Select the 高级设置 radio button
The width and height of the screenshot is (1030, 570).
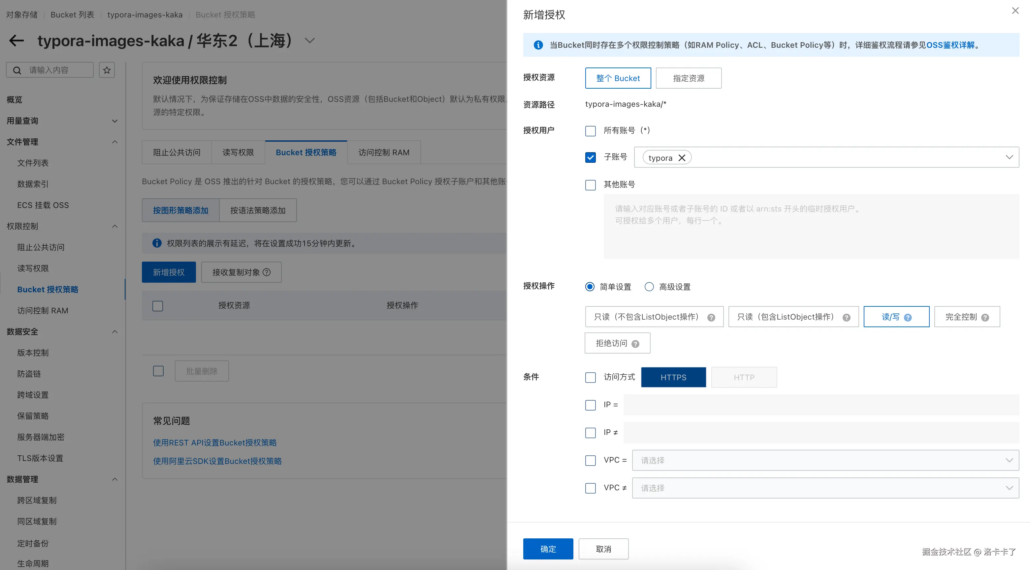[649, 287]
